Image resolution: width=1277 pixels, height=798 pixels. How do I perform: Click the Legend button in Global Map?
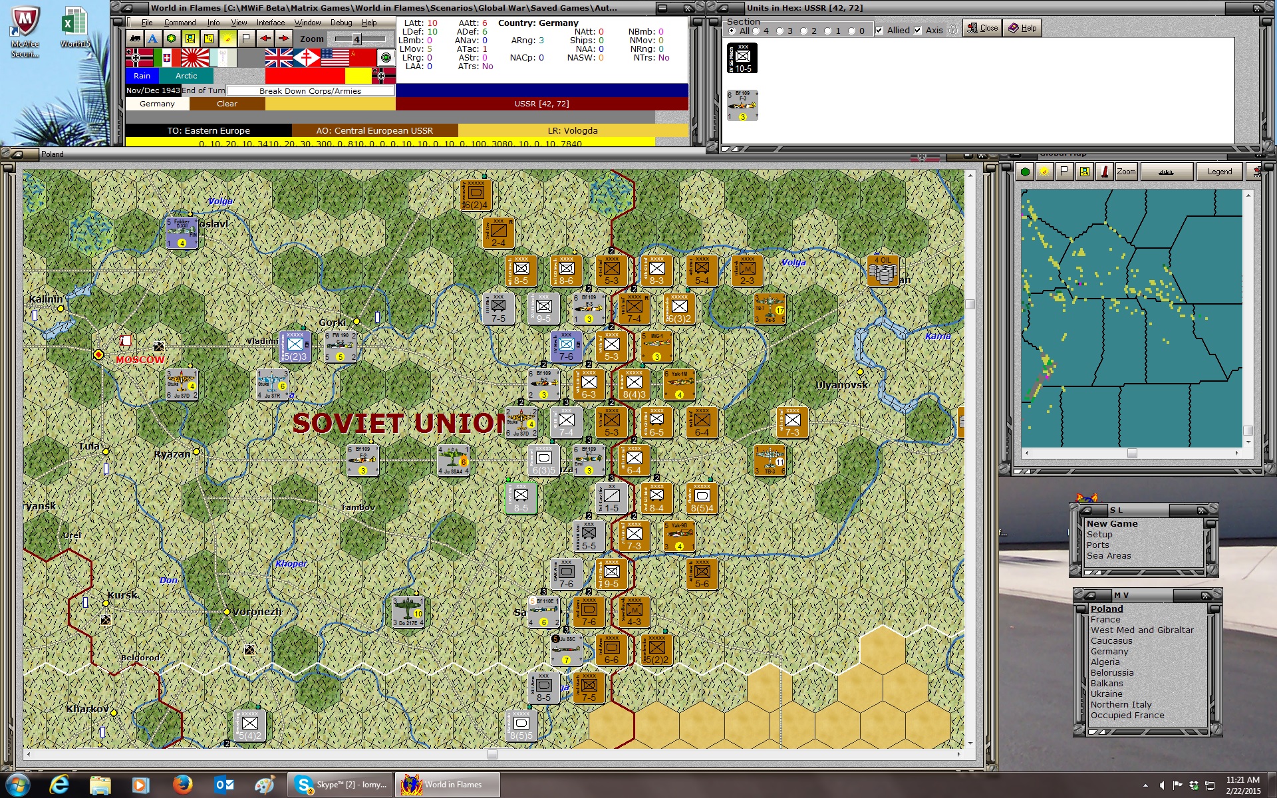click(x=1219, y=172)
